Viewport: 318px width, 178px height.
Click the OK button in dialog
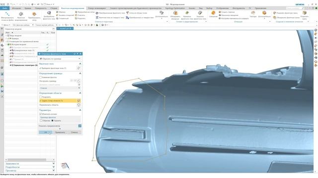pos(46,132)
